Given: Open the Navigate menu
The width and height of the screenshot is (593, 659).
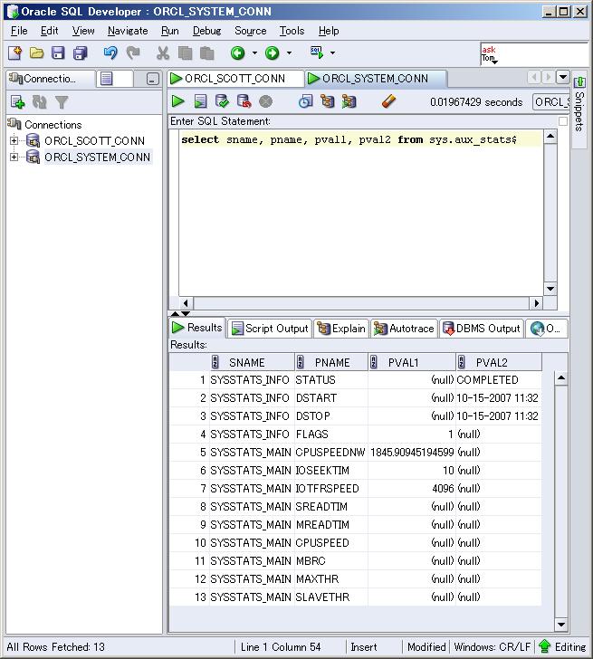Looking at the screenshot, I should 128,31.
